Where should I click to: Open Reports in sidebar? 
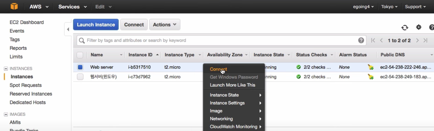click(x=18, y=48)
